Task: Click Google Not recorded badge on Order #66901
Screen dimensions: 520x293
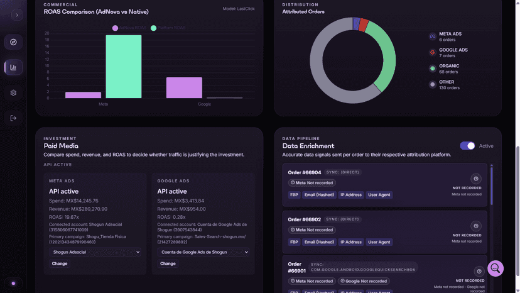Action: (364, 281)
